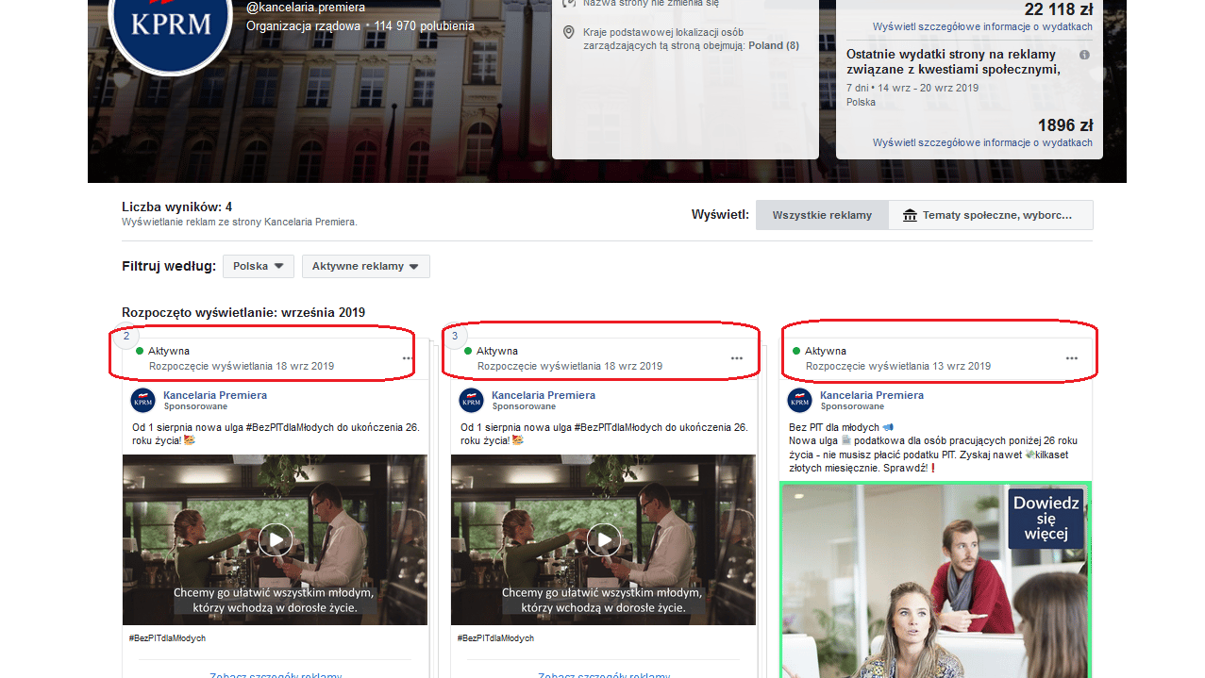Click Rozpoczęto wyświetlanie: września 2019 heading

tap(243, 312)
